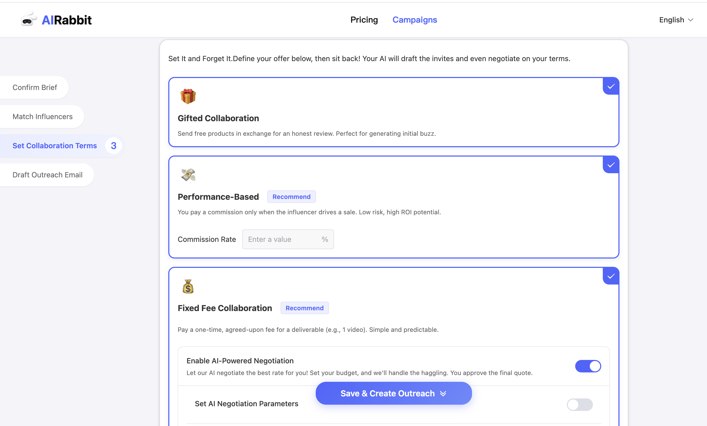Expand the Set AI Negotiation Parameters section
Screen dimensions: 707x426
pos(246,404)
